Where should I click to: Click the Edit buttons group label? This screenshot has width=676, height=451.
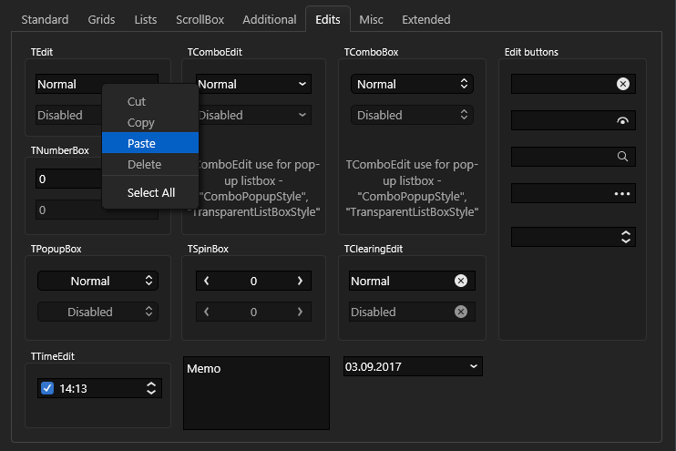coord(531,52)
